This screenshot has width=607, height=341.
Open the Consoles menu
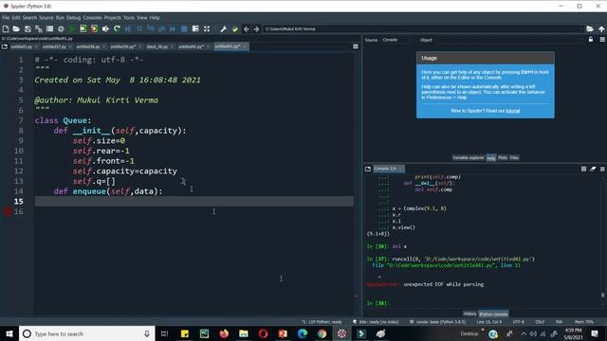(x=93, y=18)
